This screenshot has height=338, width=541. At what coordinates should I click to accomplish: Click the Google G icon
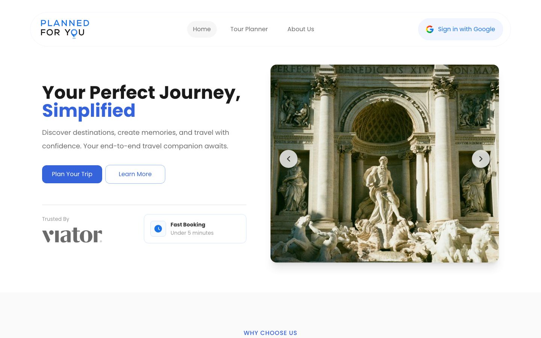click(x=430, y=29)
